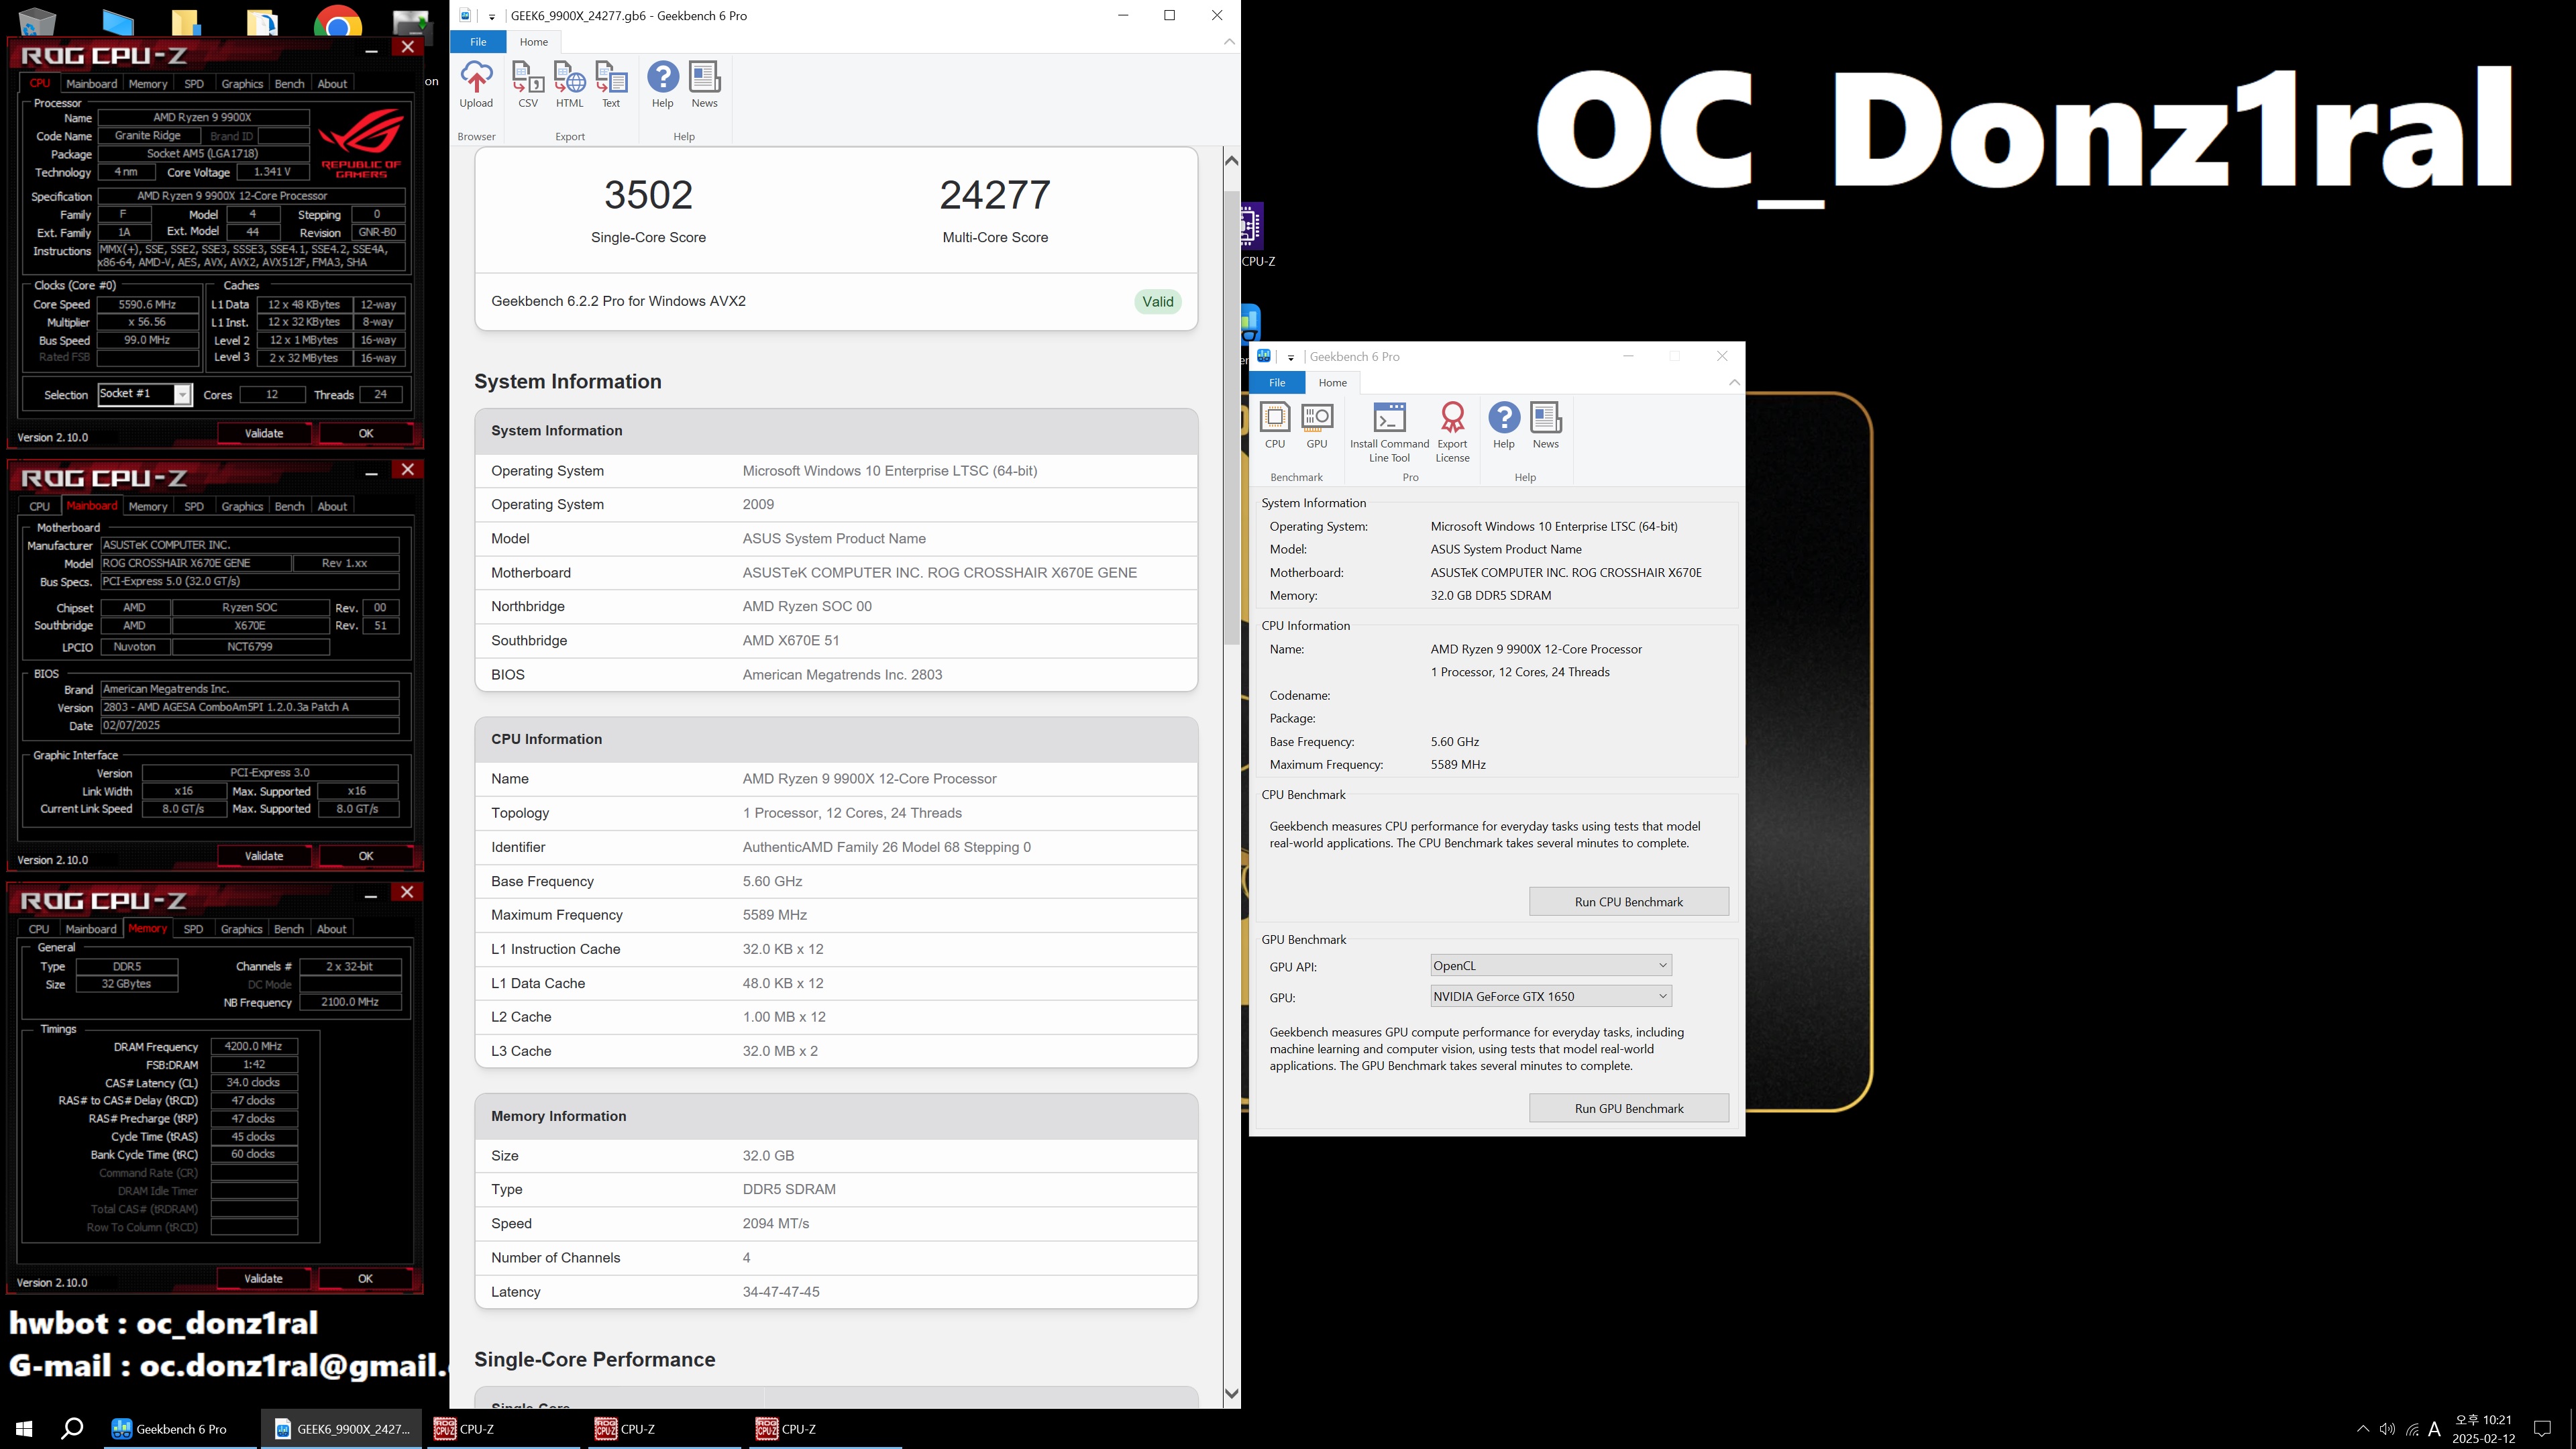Select GPU benchmark icon in Geekbench 6 Pro
The height and width of the screenshot is (1449, 2576).
coord(1317,426)
